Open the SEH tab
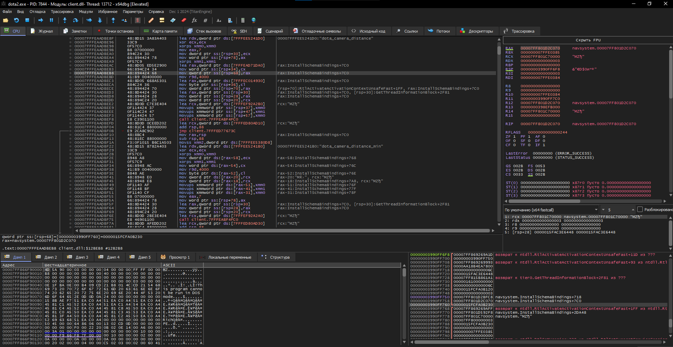Screen dimensions: 673x347 point(240,31)
